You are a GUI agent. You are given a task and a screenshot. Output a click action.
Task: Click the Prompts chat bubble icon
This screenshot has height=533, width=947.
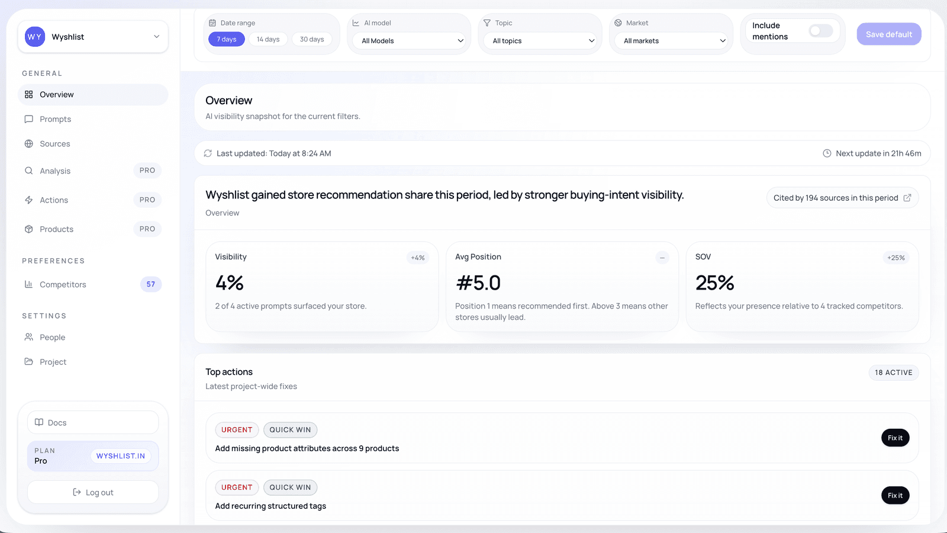tap(28, 119)
